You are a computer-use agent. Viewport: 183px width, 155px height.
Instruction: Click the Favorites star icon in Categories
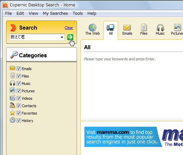(12, 113)
